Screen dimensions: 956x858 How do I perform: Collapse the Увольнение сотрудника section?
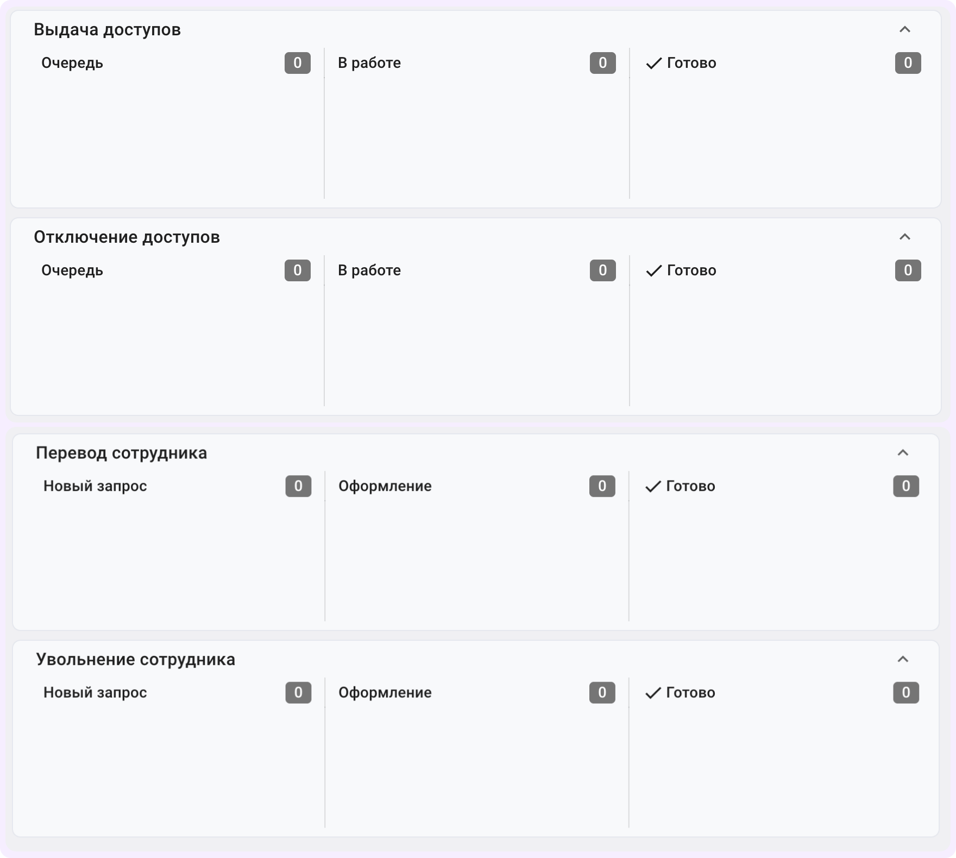coord(903,659)
